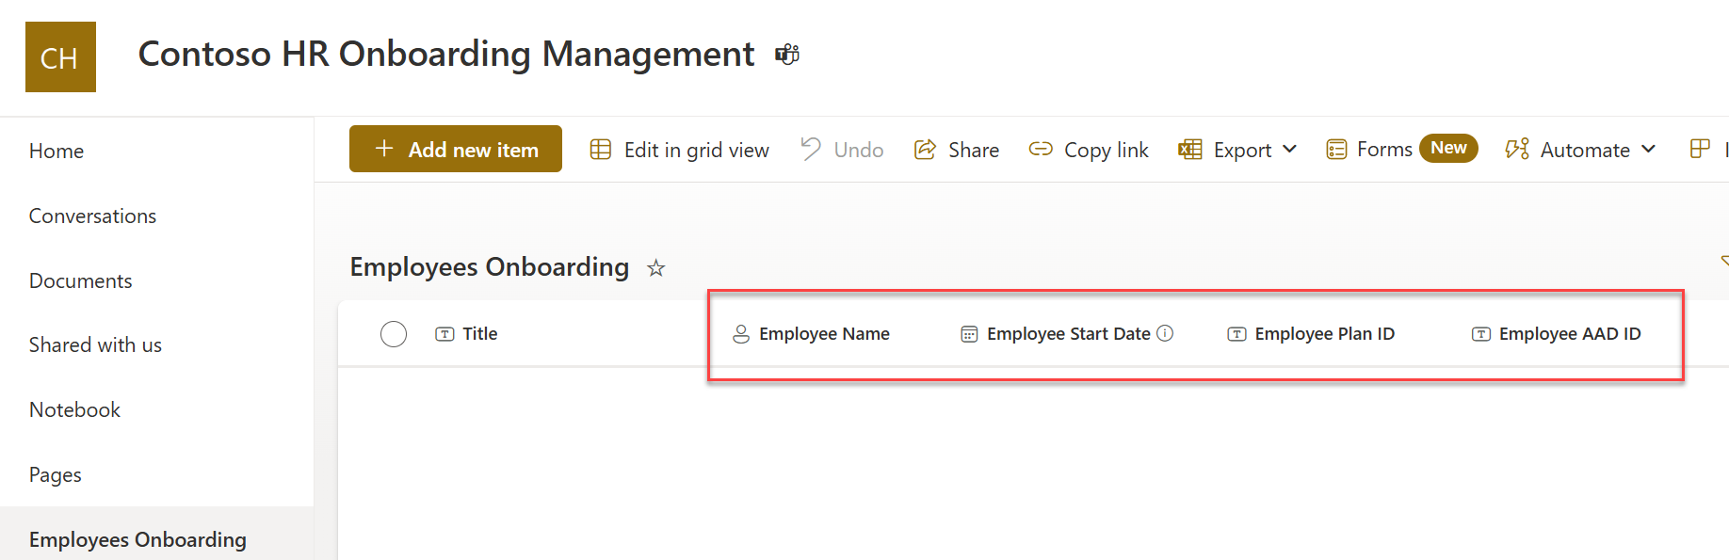Click the person icon on Employee Name column
Viewport: 1729px width, 560px height.
coord(741,334)
